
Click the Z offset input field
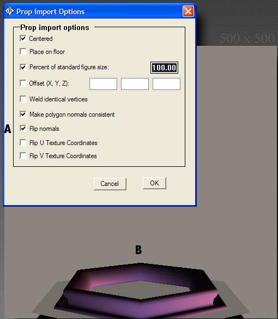coord(166,84)
